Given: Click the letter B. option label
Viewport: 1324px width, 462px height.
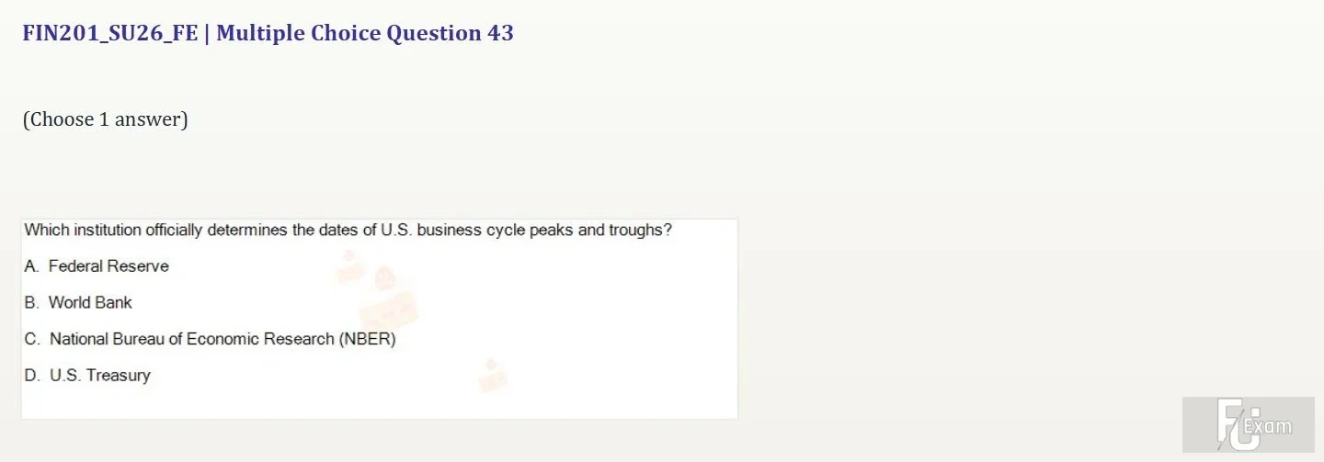Looking at the screenshot, I should pyautogui.click(x=32, y=302).
